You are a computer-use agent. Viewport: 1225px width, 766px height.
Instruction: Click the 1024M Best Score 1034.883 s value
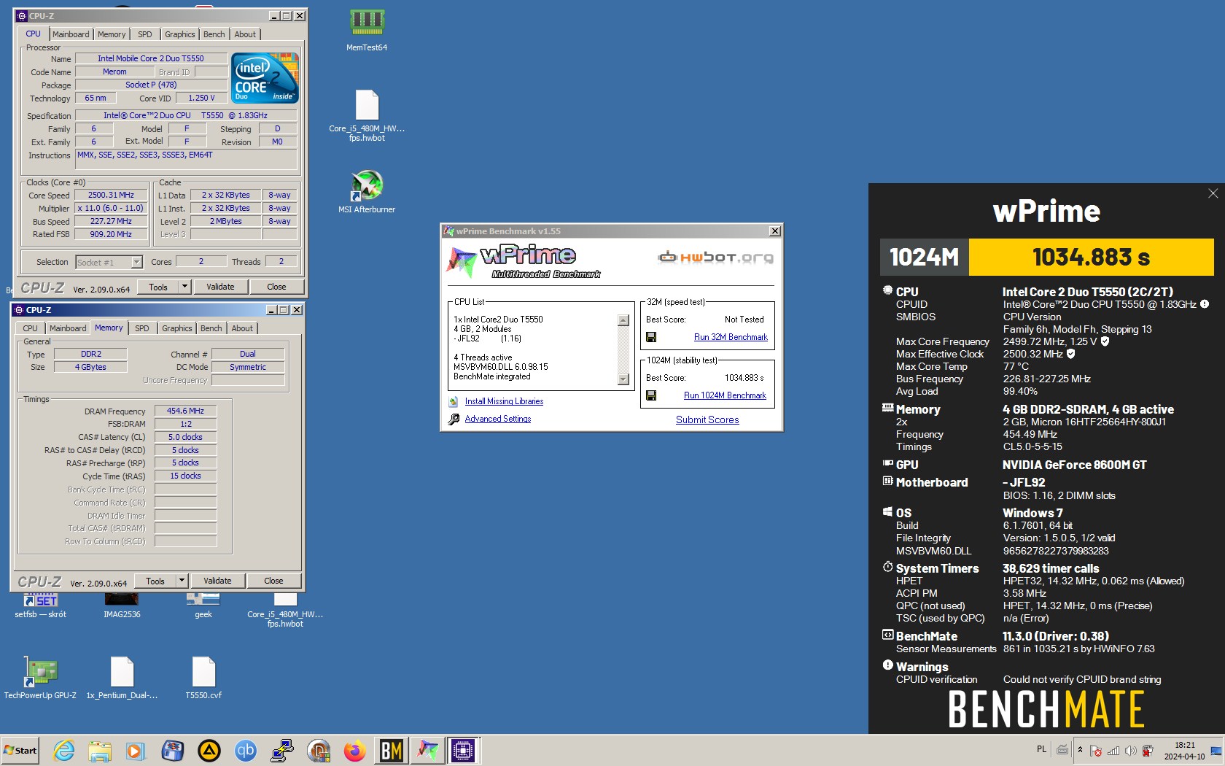coord(744,378)
